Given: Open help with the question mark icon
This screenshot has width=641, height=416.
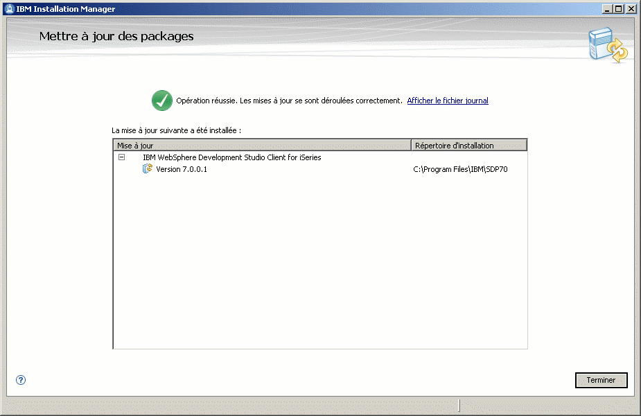Looking at the screenshot, I should click(x=21, y=380).
